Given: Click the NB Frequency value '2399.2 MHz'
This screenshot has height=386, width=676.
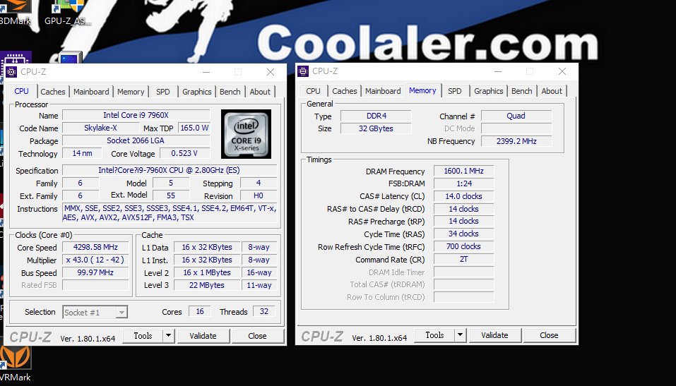Looking at the screenshot, I should coord(516,141).
